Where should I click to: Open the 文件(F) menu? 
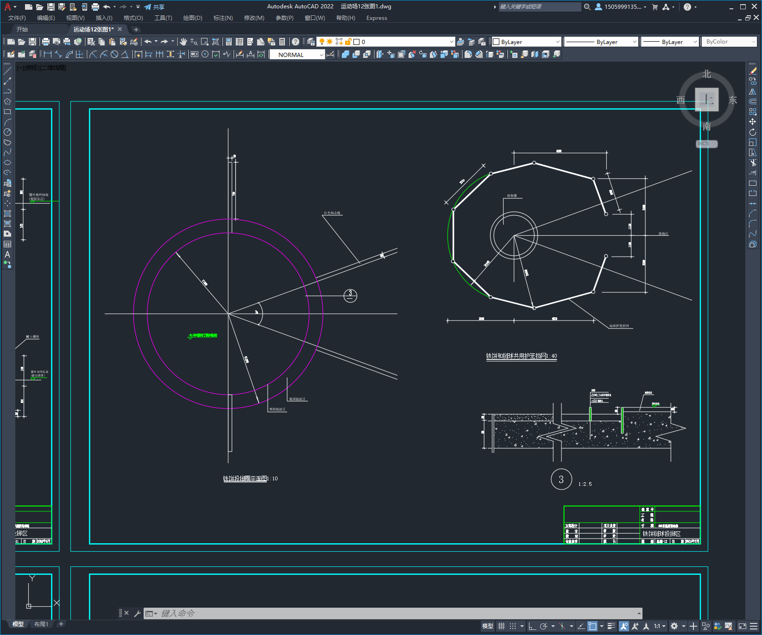tap(17, 18)
